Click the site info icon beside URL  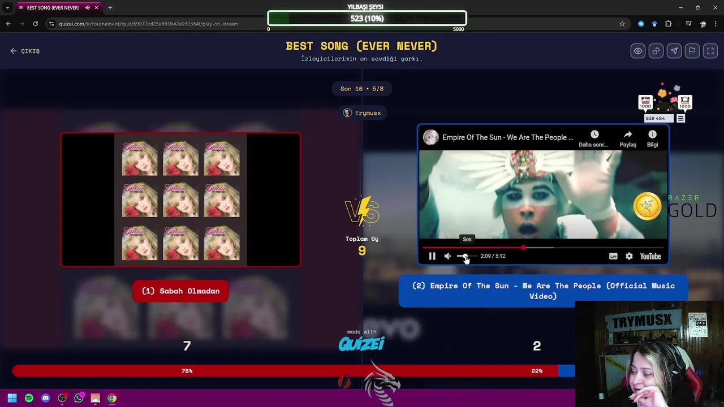click(51, 24)
